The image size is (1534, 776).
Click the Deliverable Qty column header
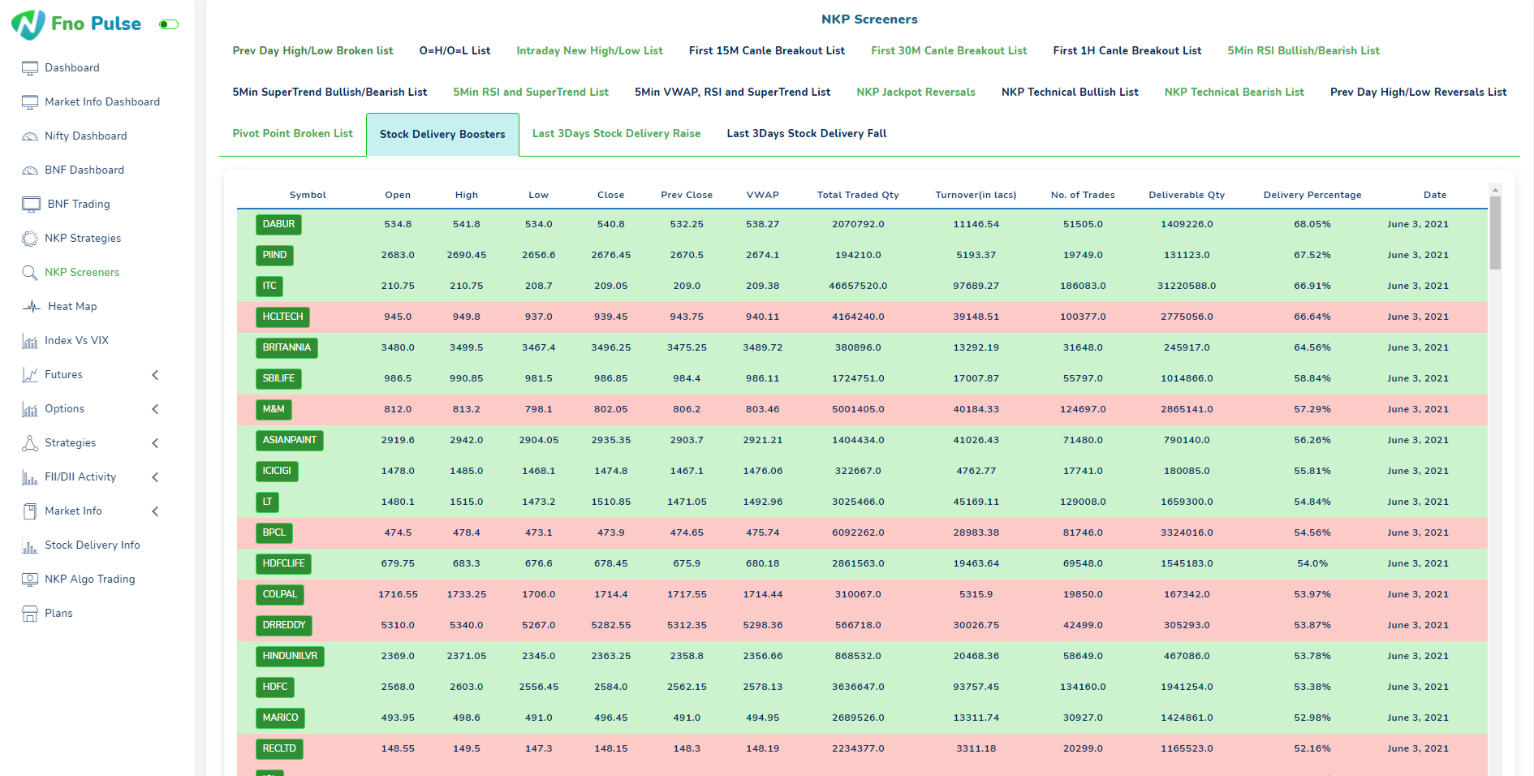pos(1187,195)
